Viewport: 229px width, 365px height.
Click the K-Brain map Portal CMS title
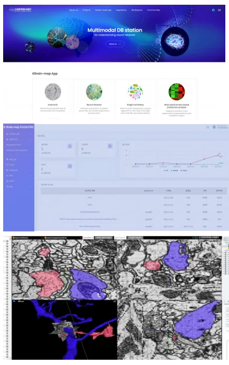[18, 127]
